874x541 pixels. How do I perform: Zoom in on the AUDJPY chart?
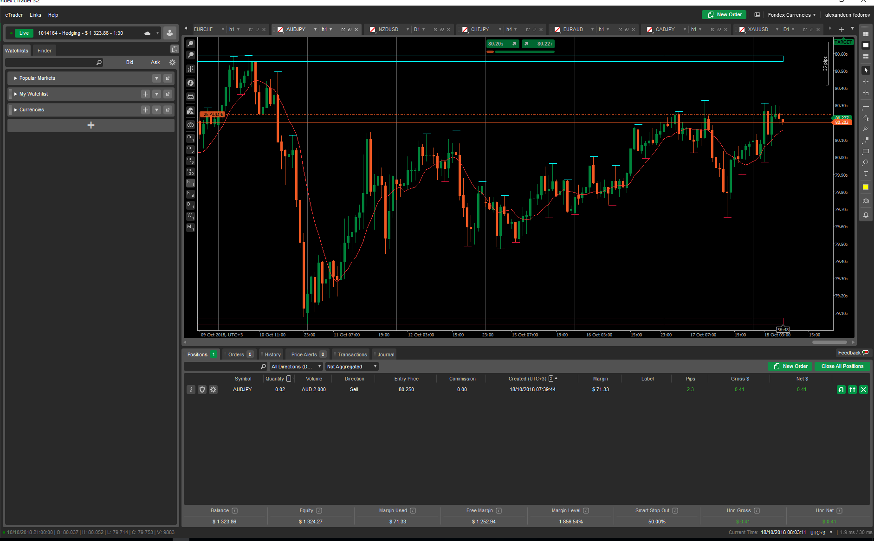coord(190,44)
